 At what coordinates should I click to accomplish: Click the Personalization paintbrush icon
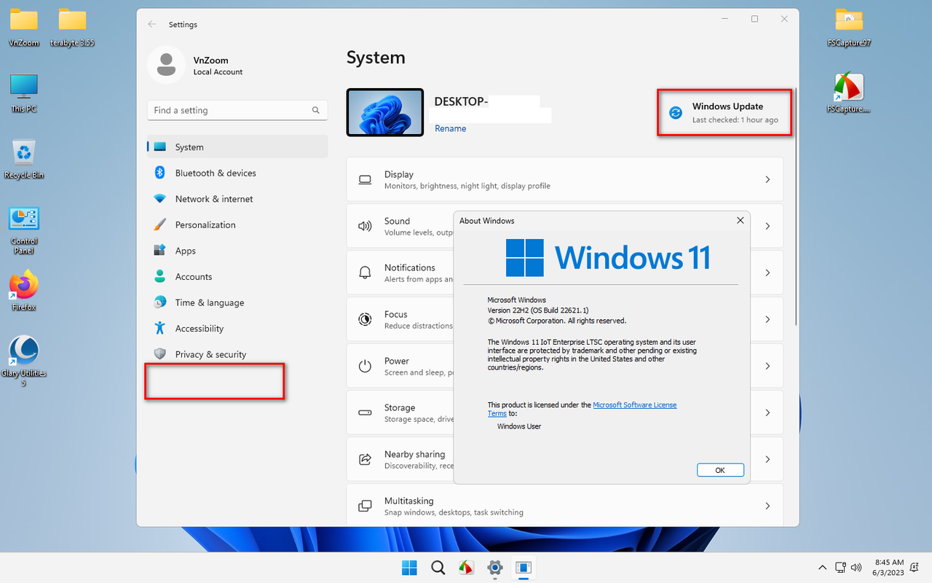[x=160, y=224]
